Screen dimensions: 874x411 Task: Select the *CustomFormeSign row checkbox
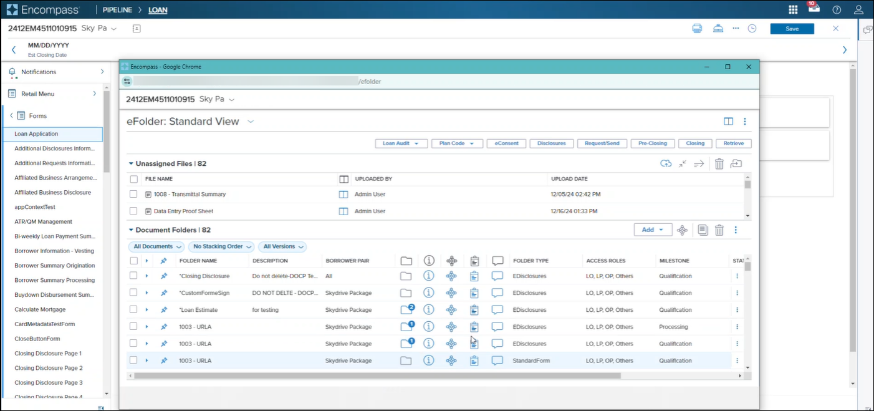click(x=133, y=293)
